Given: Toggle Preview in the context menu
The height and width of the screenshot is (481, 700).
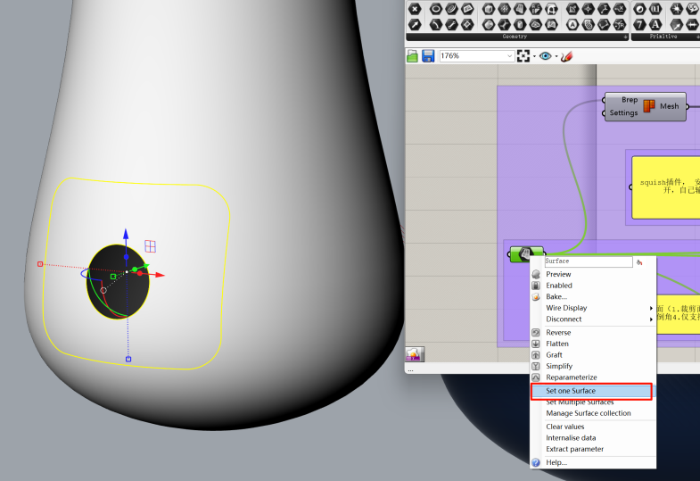Looking at the screenshot, I should [558, 274].
